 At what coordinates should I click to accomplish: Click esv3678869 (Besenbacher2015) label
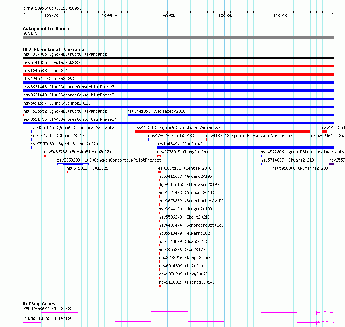[x=191, y=201]
